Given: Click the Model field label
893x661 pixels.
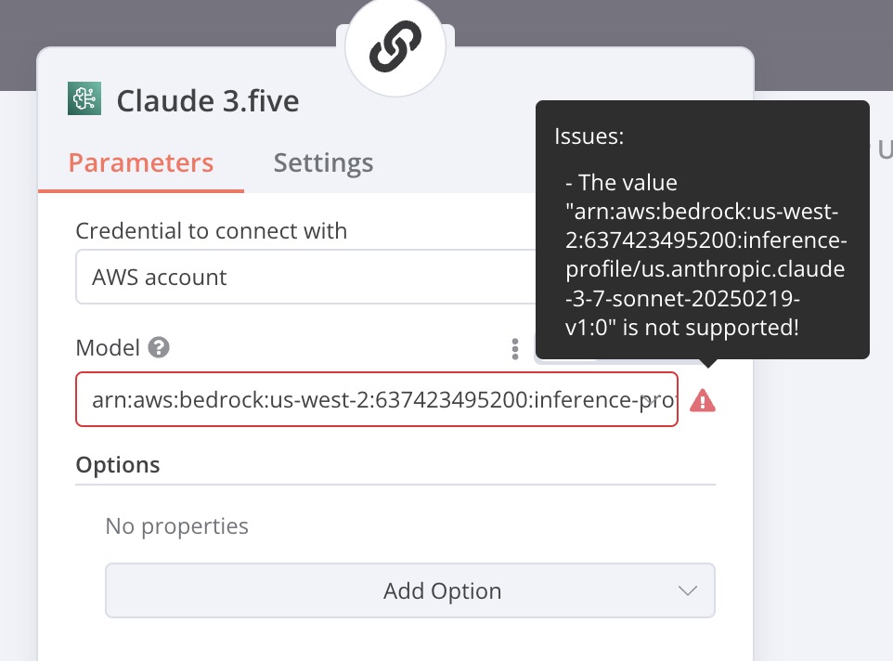Looking at the screenshot, I should point(108,348).
